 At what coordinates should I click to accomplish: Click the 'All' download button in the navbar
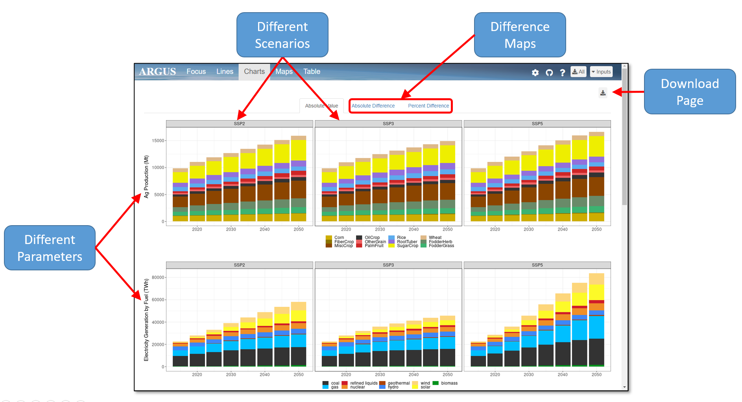tap(578, 72)
